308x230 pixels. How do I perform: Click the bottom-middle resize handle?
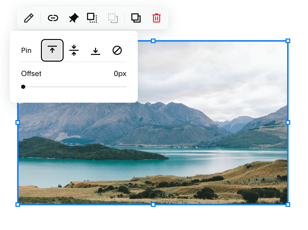point(153,205)
